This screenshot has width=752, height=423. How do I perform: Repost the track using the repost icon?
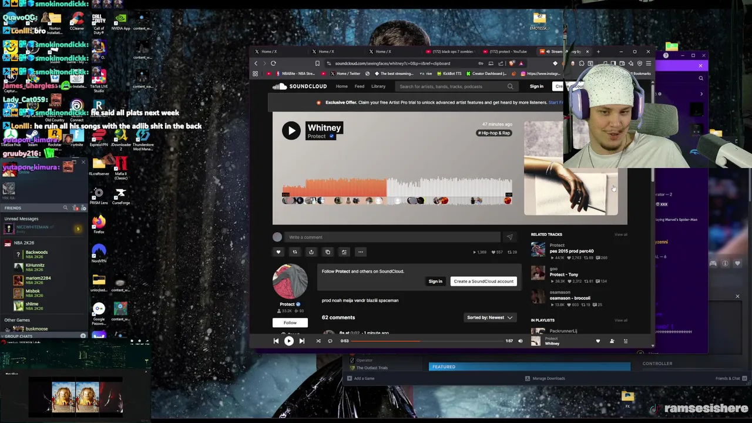[295, 252]
